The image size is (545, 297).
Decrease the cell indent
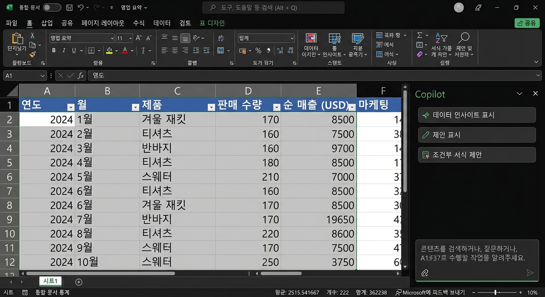196,50
